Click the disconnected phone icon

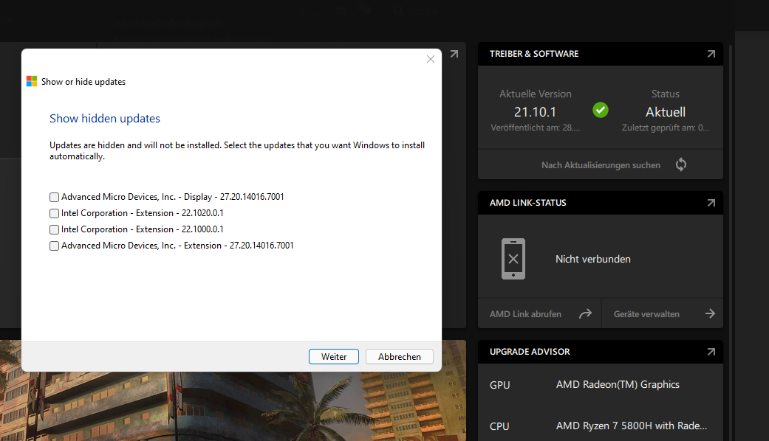coord(513,259)
